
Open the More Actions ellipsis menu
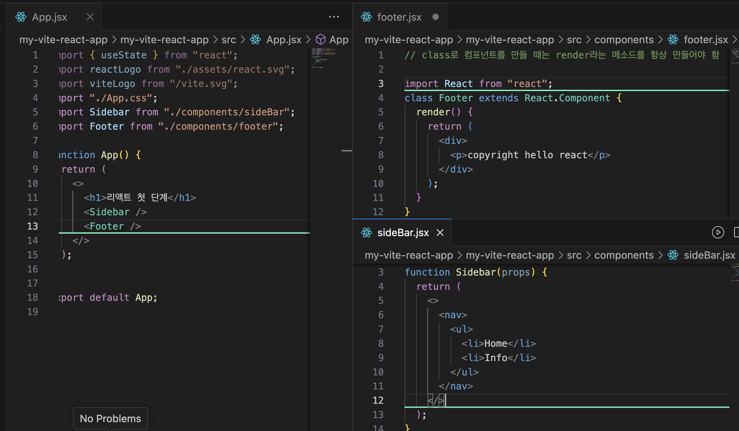click(x=334, y=17)
